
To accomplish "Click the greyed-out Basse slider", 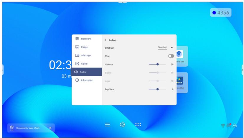I will (157, 73).
